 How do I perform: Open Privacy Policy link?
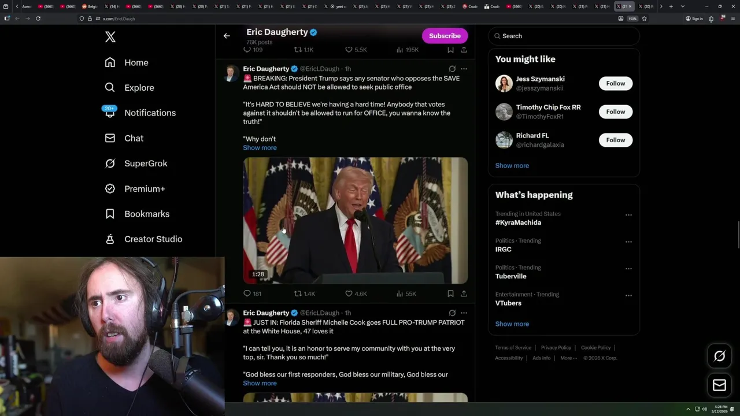(556, 347)
